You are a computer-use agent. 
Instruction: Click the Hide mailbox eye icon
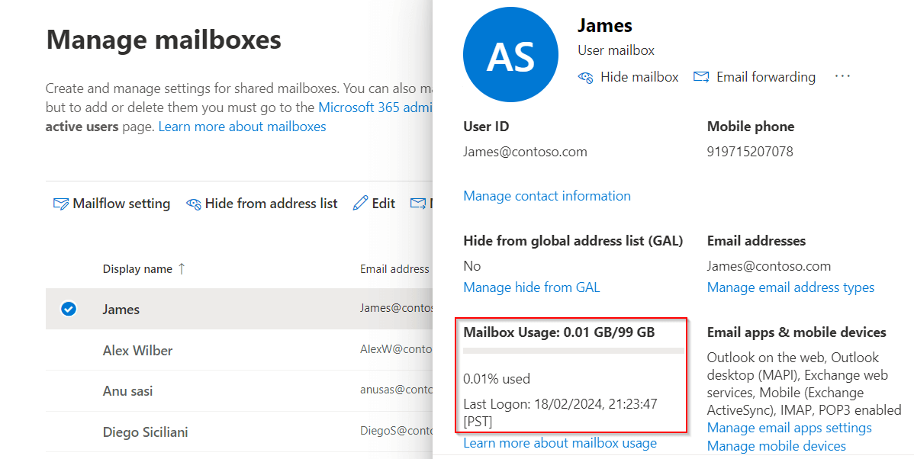click(x=586, y=77)
